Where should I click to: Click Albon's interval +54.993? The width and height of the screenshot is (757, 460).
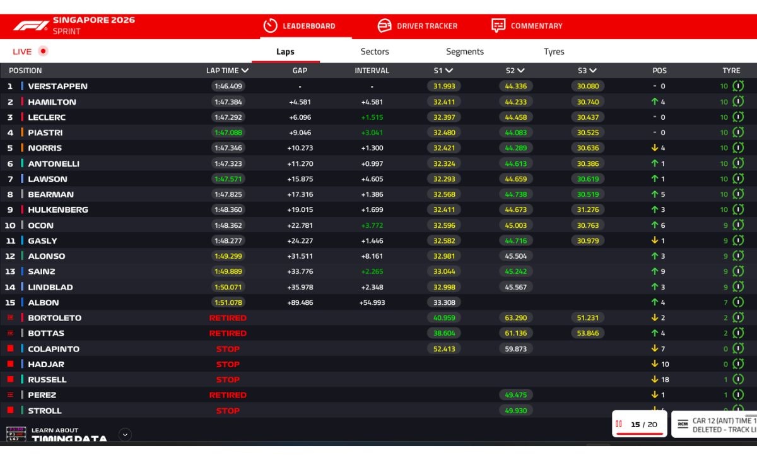[372, 302]
